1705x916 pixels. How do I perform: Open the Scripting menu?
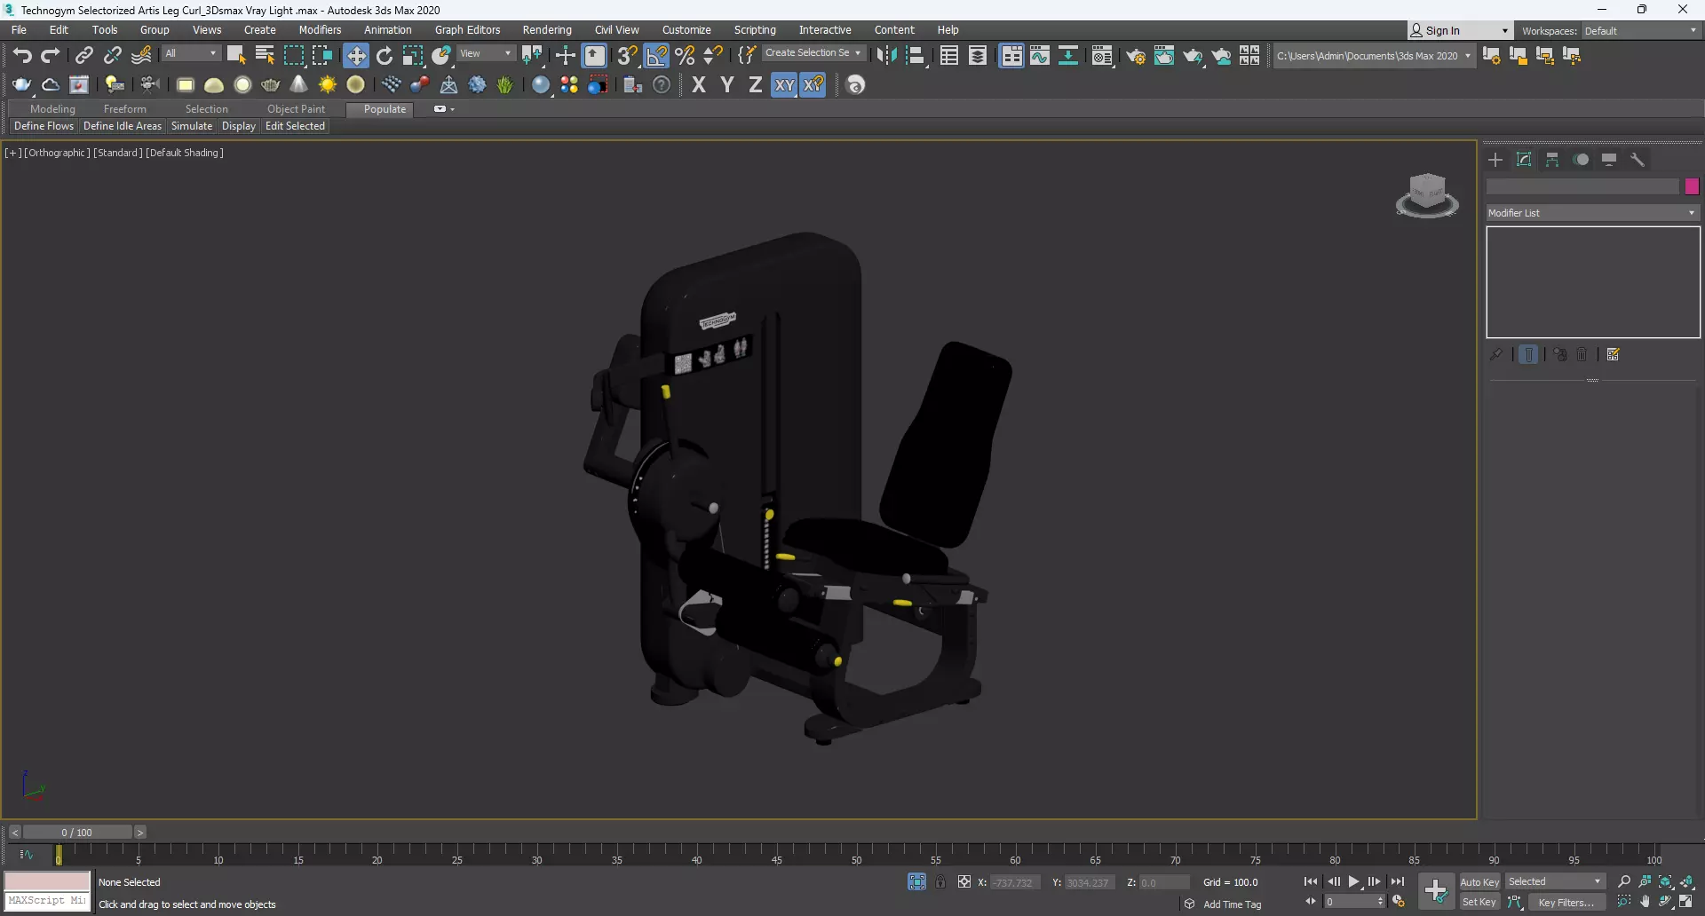[755, 30]
